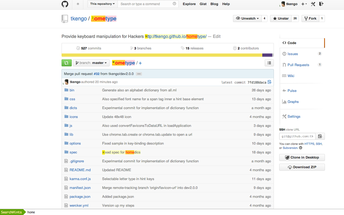Image resolution: width=344 pixels, height=215 pixels.
Task: Click Explore in top navigation
Action: [x=189, y=4]
